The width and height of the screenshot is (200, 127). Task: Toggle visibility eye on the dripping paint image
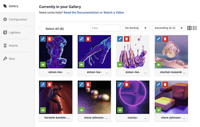coord(120,64)
